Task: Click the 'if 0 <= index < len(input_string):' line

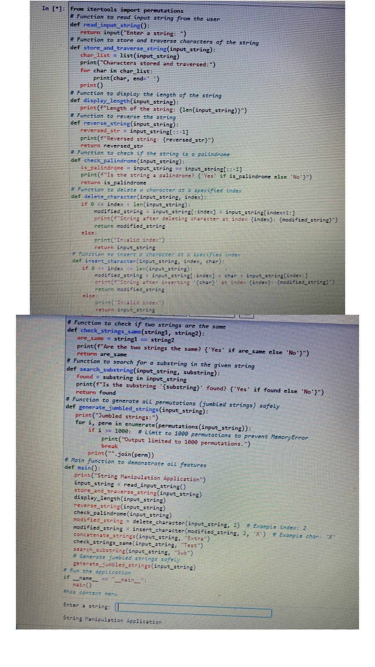Action: (136, 204)
